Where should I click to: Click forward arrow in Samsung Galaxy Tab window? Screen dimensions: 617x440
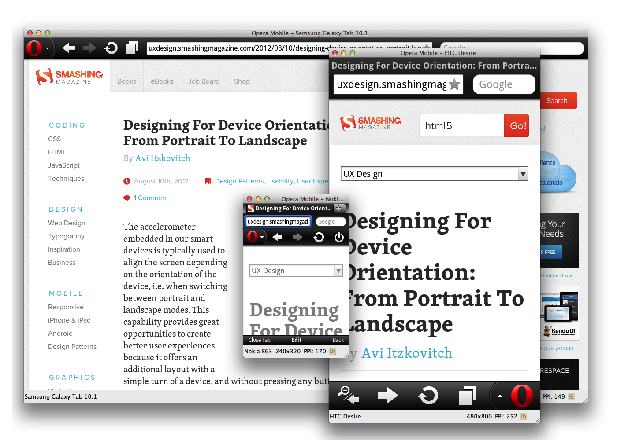pos(89,48)
